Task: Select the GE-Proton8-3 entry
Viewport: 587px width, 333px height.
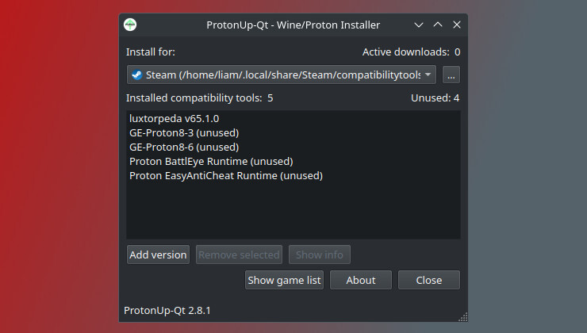Action: pos(184,133)
